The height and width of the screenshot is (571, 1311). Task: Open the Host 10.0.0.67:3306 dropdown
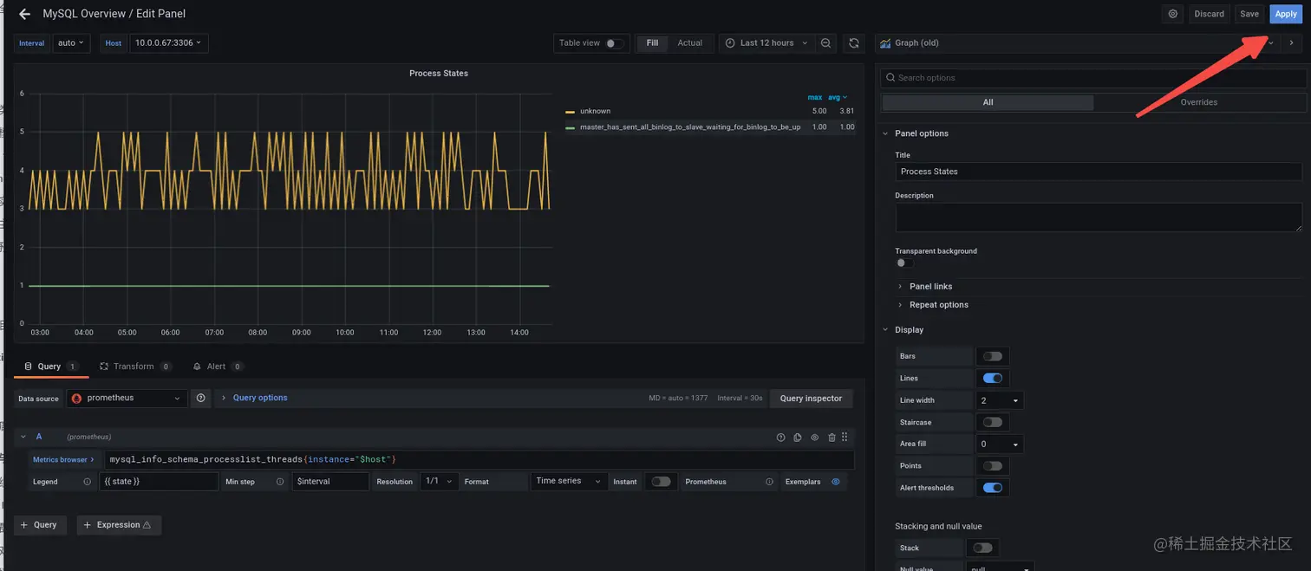click(x=168, y=43)
